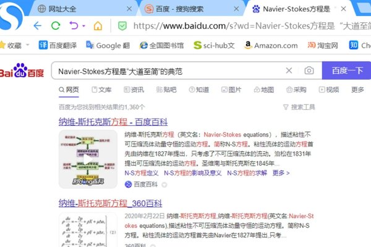Switch to the 地图 tab

(264, 90)
